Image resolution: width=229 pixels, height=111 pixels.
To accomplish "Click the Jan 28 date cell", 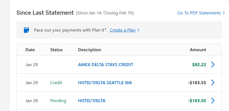I will pyautogui.click(x=31, y=101).
